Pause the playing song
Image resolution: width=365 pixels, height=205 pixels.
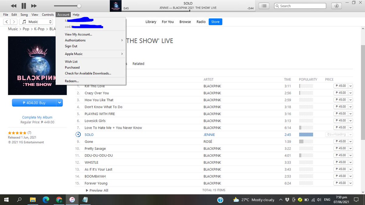click(24, 6)
